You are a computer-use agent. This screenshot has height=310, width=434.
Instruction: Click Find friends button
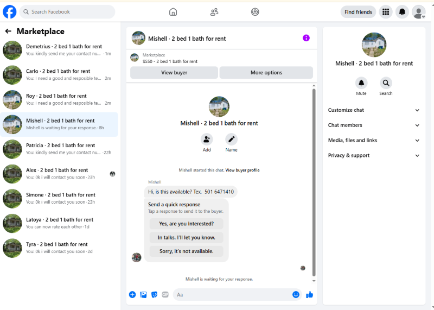[358, 12]
